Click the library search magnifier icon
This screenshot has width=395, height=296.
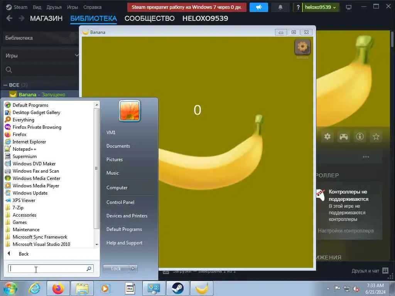(x=9, y=70)
